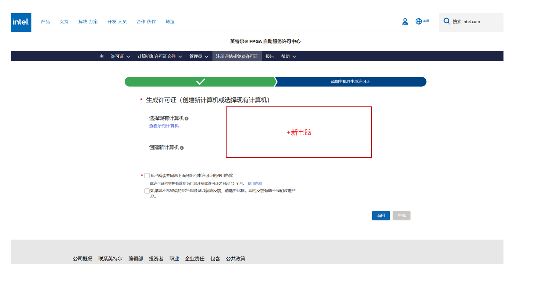This screenshot has width=541, height=294.
Task: Click the 返回 back button
Action: tap(381, 215)
